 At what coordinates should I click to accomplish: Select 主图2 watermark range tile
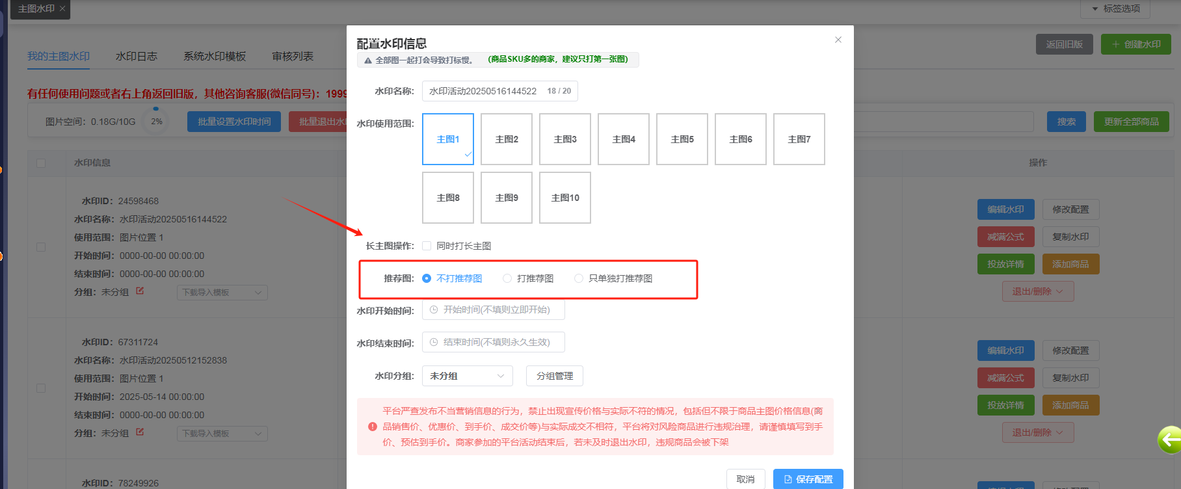[x=507, y=139]
